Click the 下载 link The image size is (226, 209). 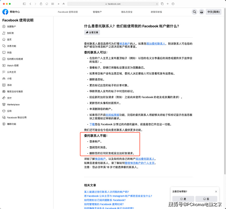[92, 124]
